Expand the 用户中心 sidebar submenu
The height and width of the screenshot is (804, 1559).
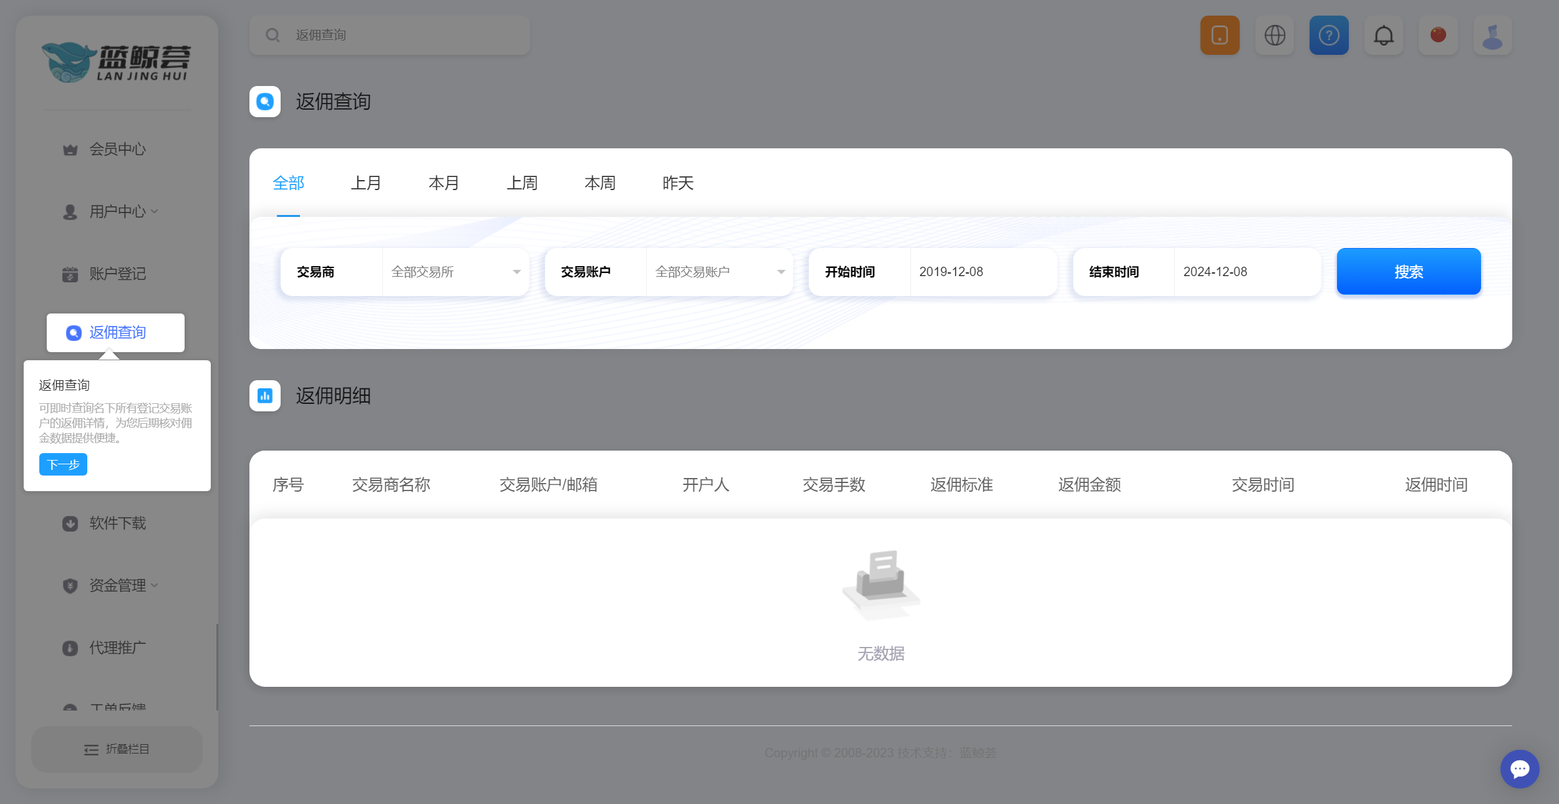118,211
